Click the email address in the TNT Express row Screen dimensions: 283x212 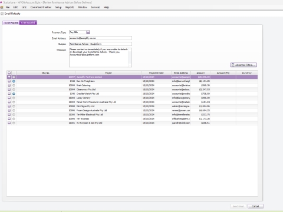coord(181,119)
